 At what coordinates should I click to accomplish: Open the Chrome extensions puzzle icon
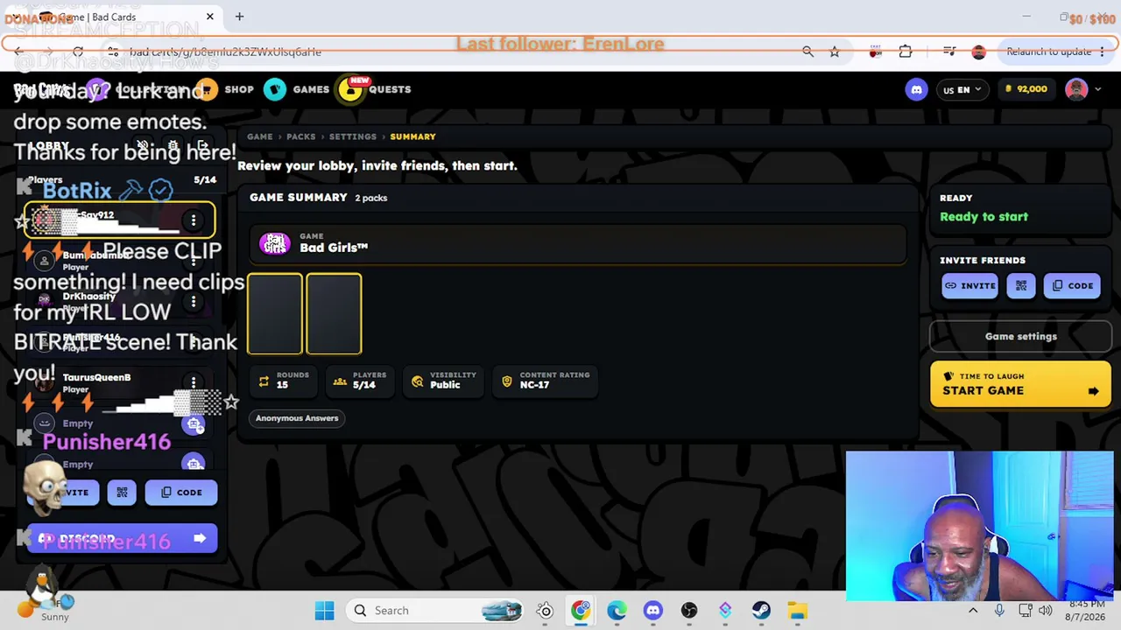coord(906,52)
